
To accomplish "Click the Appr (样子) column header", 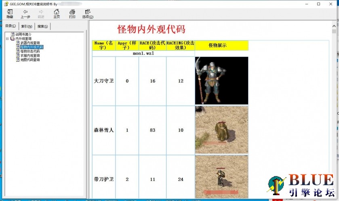I will (x=127, y=45).
